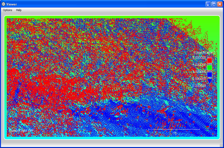Click the white scale bar at the bottom
Viewport: 224px width, 148px height.
174,129
